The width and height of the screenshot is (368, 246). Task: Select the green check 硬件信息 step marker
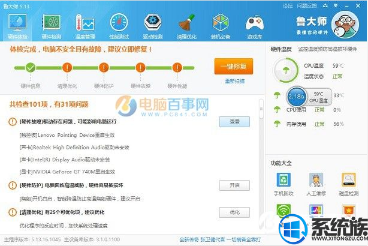pos(31,68)
